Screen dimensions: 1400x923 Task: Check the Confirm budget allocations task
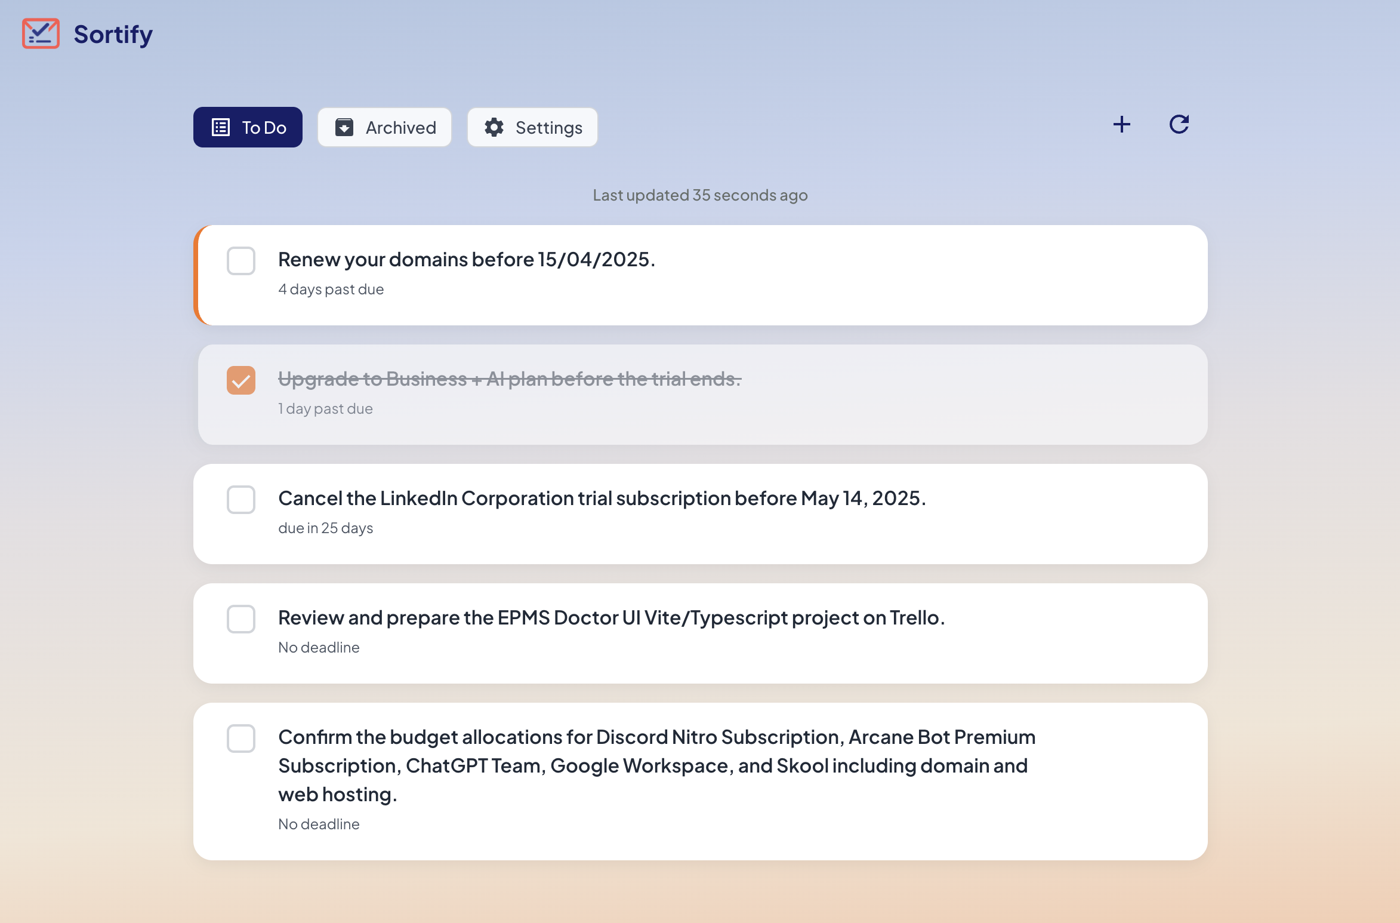(241, 739)
